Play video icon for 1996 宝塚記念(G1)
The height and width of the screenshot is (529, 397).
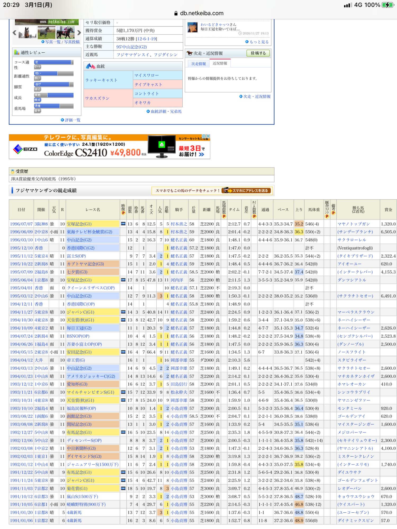coord(123,224)
